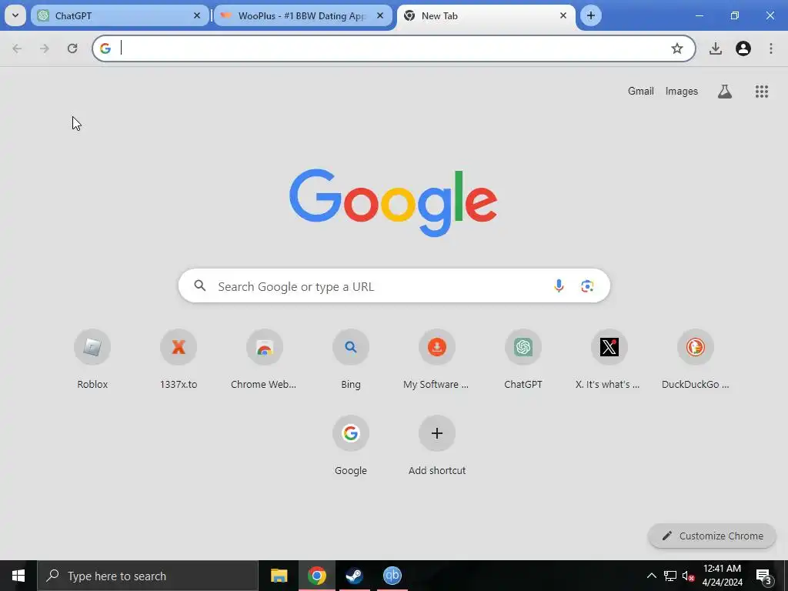This screenshot has width=788, height=591.
Task: Open the Images link
Action: pyautogui.click(x=682, y=91)
